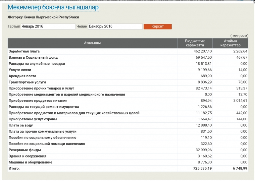Screen dimensions: 255x181
Task: Select the value 894,94
Action: [x=206, y=101]
